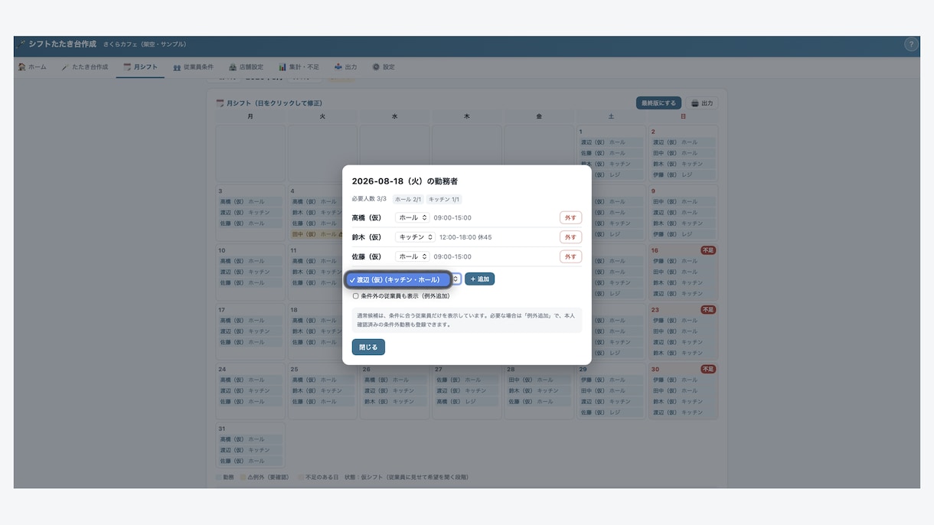
Task: Click 佐藤（仮）ホール row on day 31
Action: point(250,461)
